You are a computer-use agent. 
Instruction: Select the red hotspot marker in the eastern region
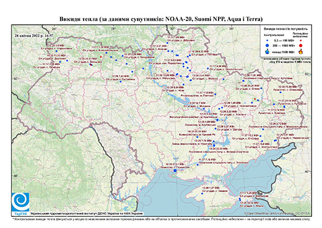pos(255,99)
